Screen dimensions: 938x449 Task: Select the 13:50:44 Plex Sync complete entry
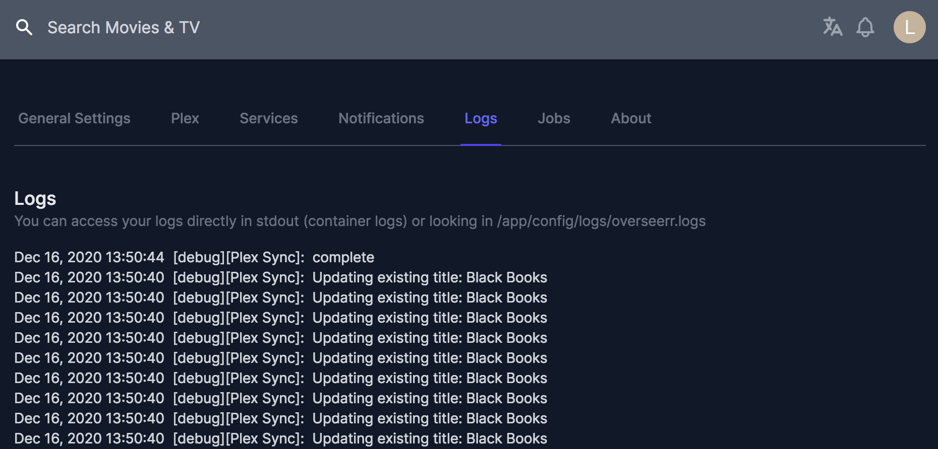pos(194,257)
